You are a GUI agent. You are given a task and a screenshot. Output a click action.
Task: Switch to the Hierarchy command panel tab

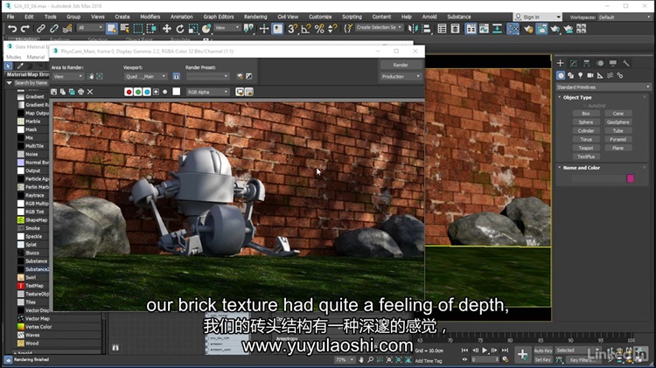587,63
